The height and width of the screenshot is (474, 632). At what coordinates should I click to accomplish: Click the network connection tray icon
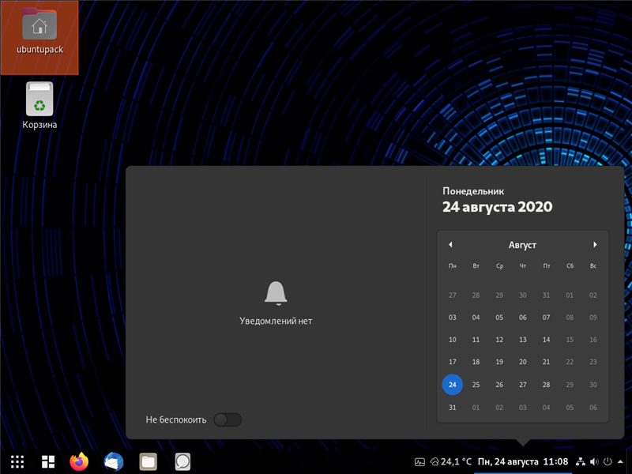pos(581,462)
